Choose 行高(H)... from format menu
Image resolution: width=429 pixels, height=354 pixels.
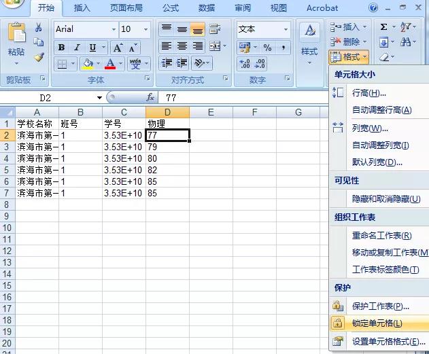(x=380, y=93)
